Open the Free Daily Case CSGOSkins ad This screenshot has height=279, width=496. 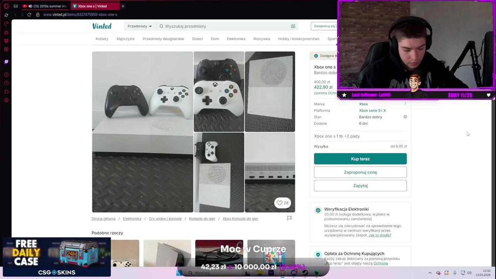point(57,257)
